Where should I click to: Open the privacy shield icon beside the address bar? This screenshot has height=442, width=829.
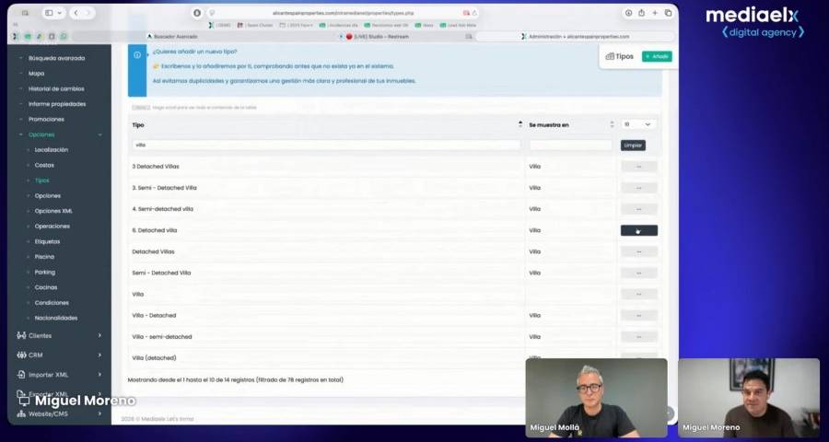(x=197, y=13)
